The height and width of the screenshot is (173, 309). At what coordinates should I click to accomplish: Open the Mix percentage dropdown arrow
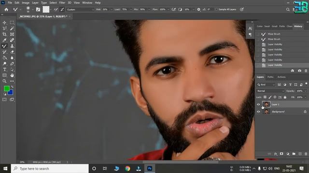pos(149,10)
